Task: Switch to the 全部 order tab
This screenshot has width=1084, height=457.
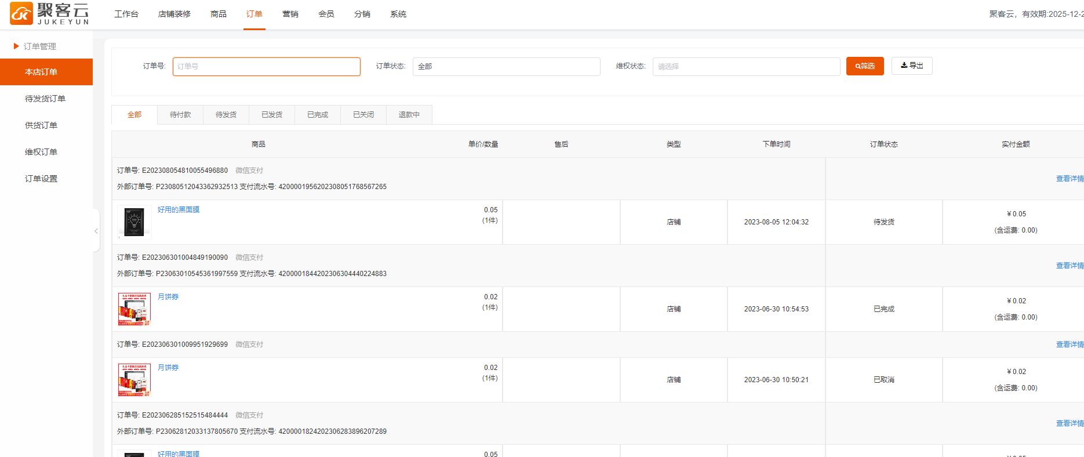Action: pos(134,115)
